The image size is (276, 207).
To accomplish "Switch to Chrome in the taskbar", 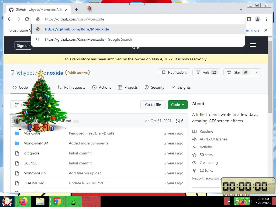I will 57,201.
